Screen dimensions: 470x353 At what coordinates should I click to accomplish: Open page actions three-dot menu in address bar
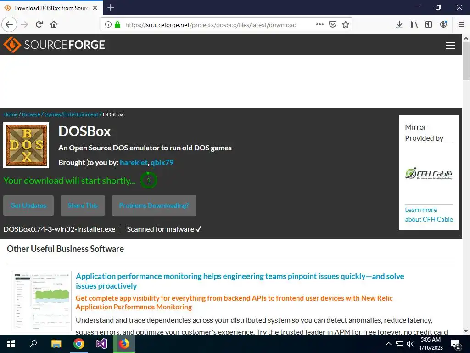pyautogui.click(x=320, y=25)
